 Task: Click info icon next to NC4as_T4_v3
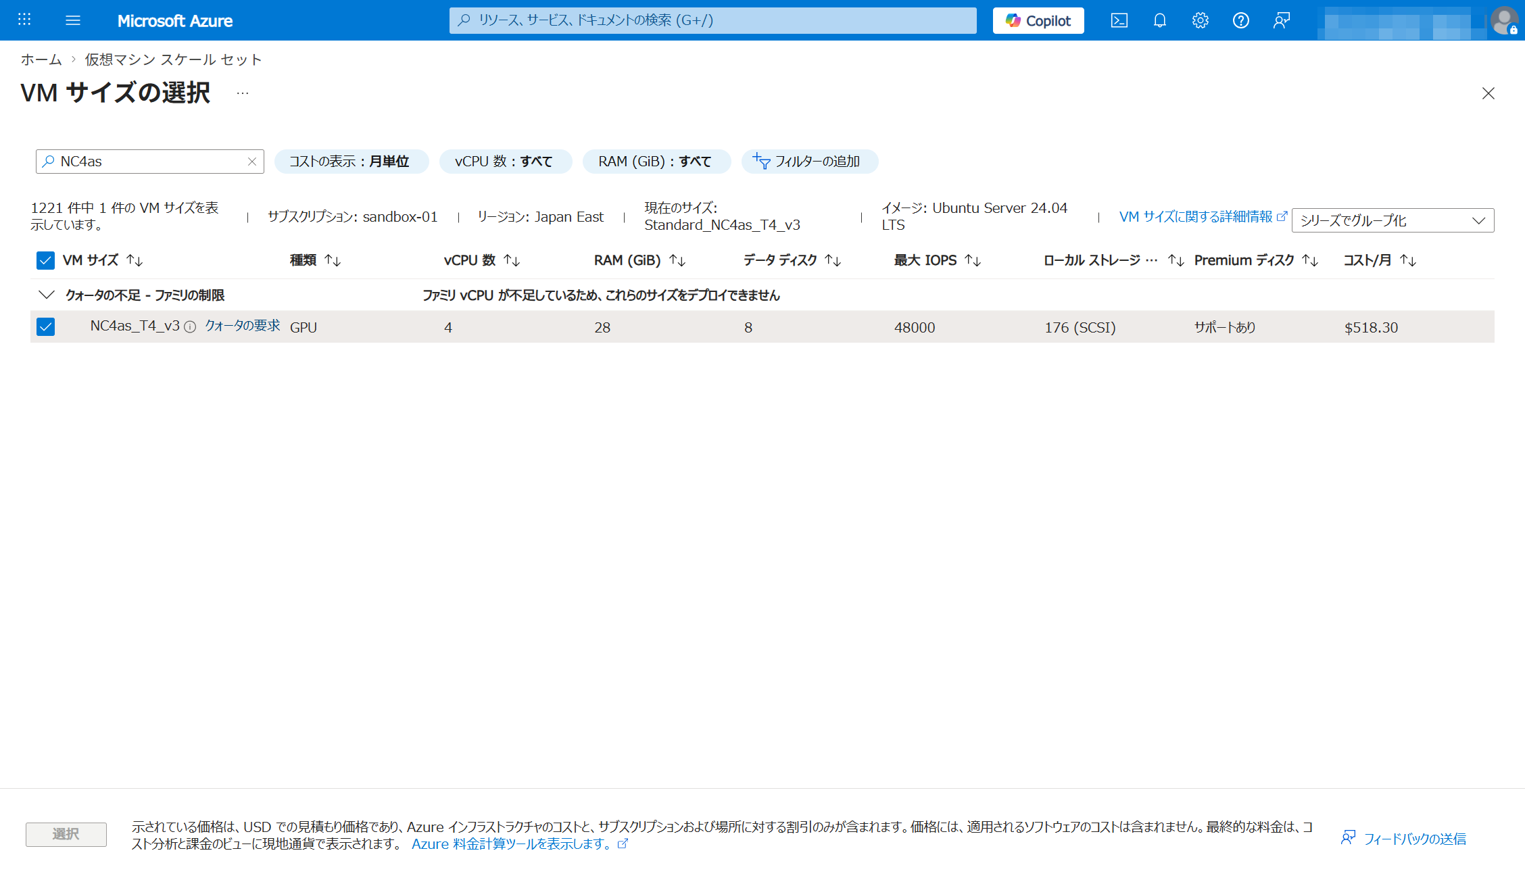(x=191, y=327)
